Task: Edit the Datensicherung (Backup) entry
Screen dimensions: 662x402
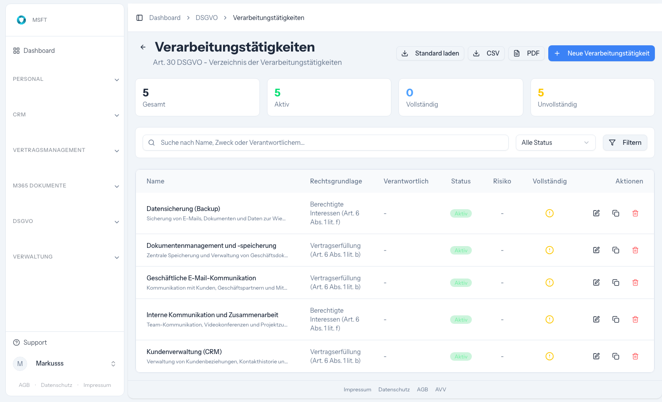Action: [x=596, y=213]
